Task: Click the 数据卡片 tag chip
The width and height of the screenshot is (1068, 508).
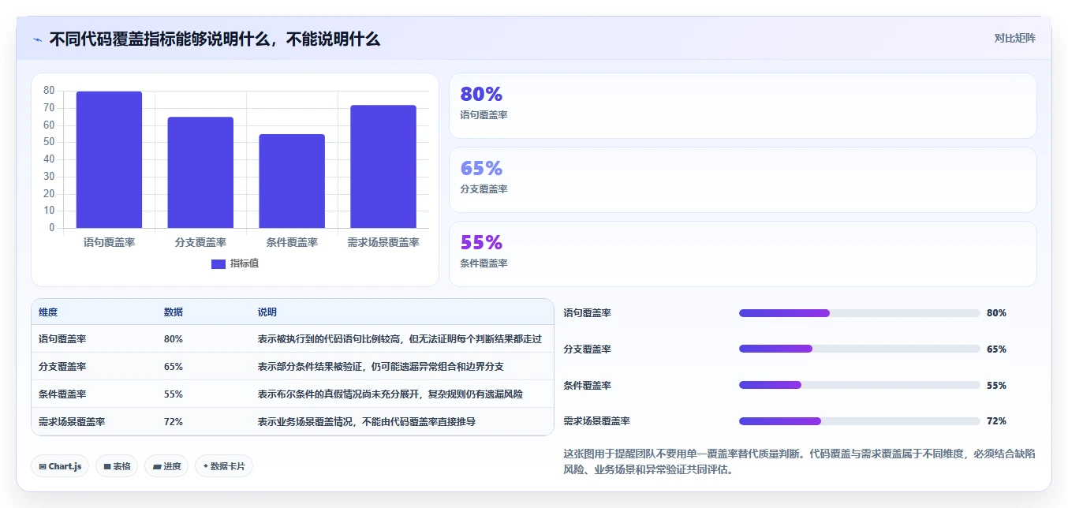Action: (x=224, y=466)
